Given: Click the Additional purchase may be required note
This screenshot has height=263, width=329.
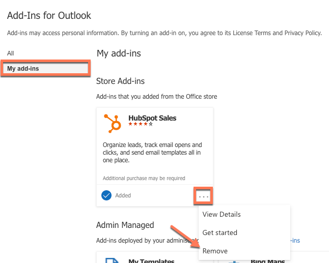Looking at the screenshot, I should click(144, 179).
